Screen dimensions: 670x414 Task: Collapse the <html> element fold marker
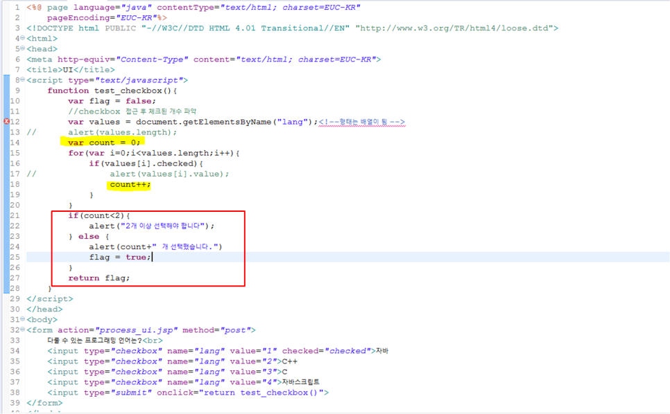tap(22, 38)
